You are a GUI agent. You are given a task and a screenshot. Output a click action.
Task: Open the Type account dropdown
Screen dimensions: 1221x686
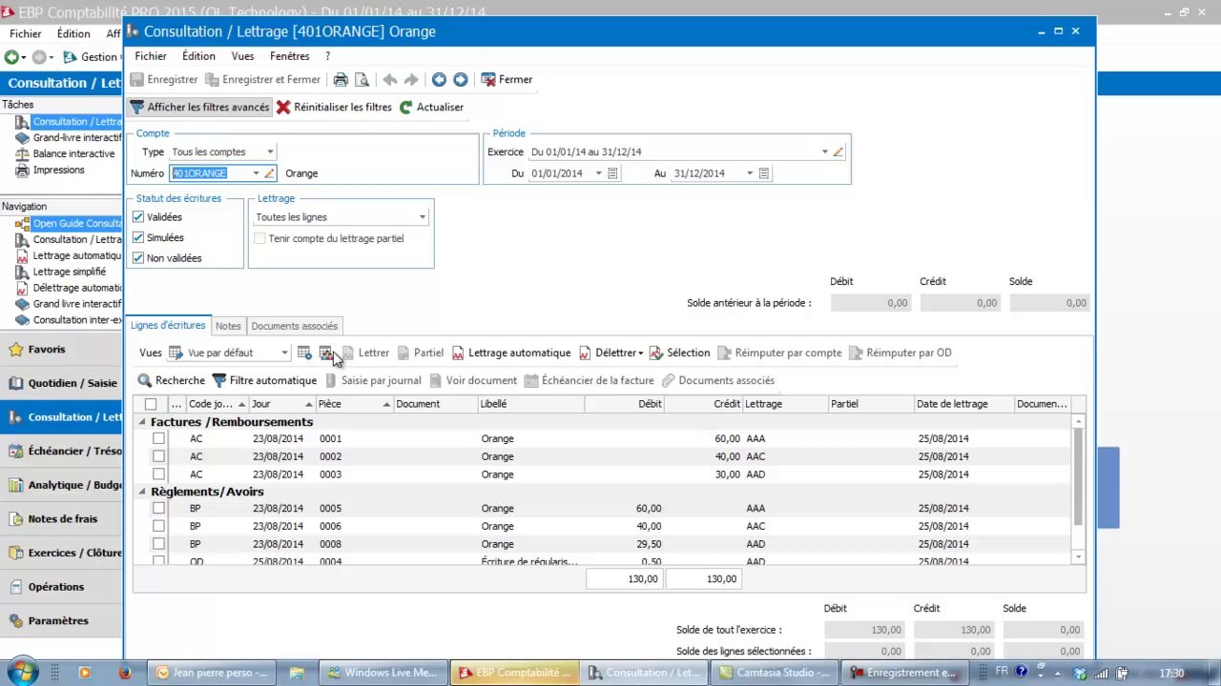coord(270,152)
